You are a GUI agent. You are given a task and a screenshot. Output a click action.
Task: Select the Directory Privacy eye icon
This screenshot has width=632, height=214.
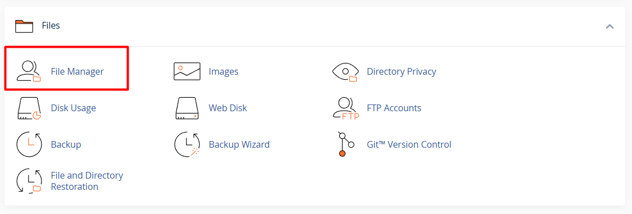point(345,71)
